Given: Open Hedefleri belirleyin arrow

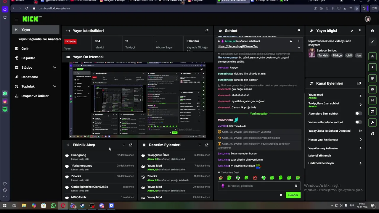Looking at the screenshot, I should click(x=360, y=163).
